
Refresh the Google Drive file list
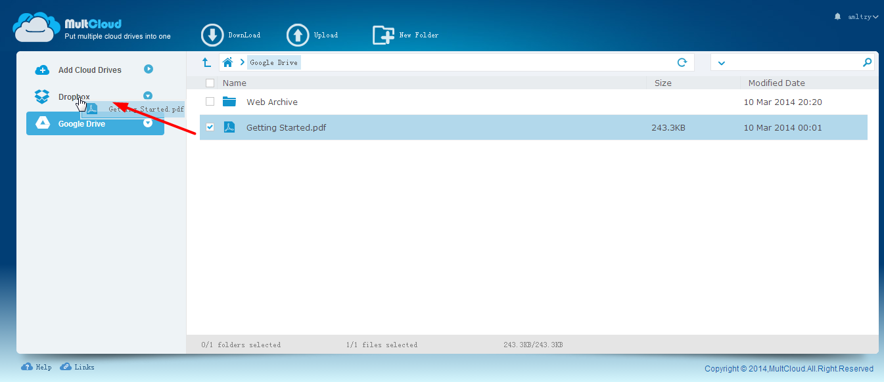pos(682,62)
